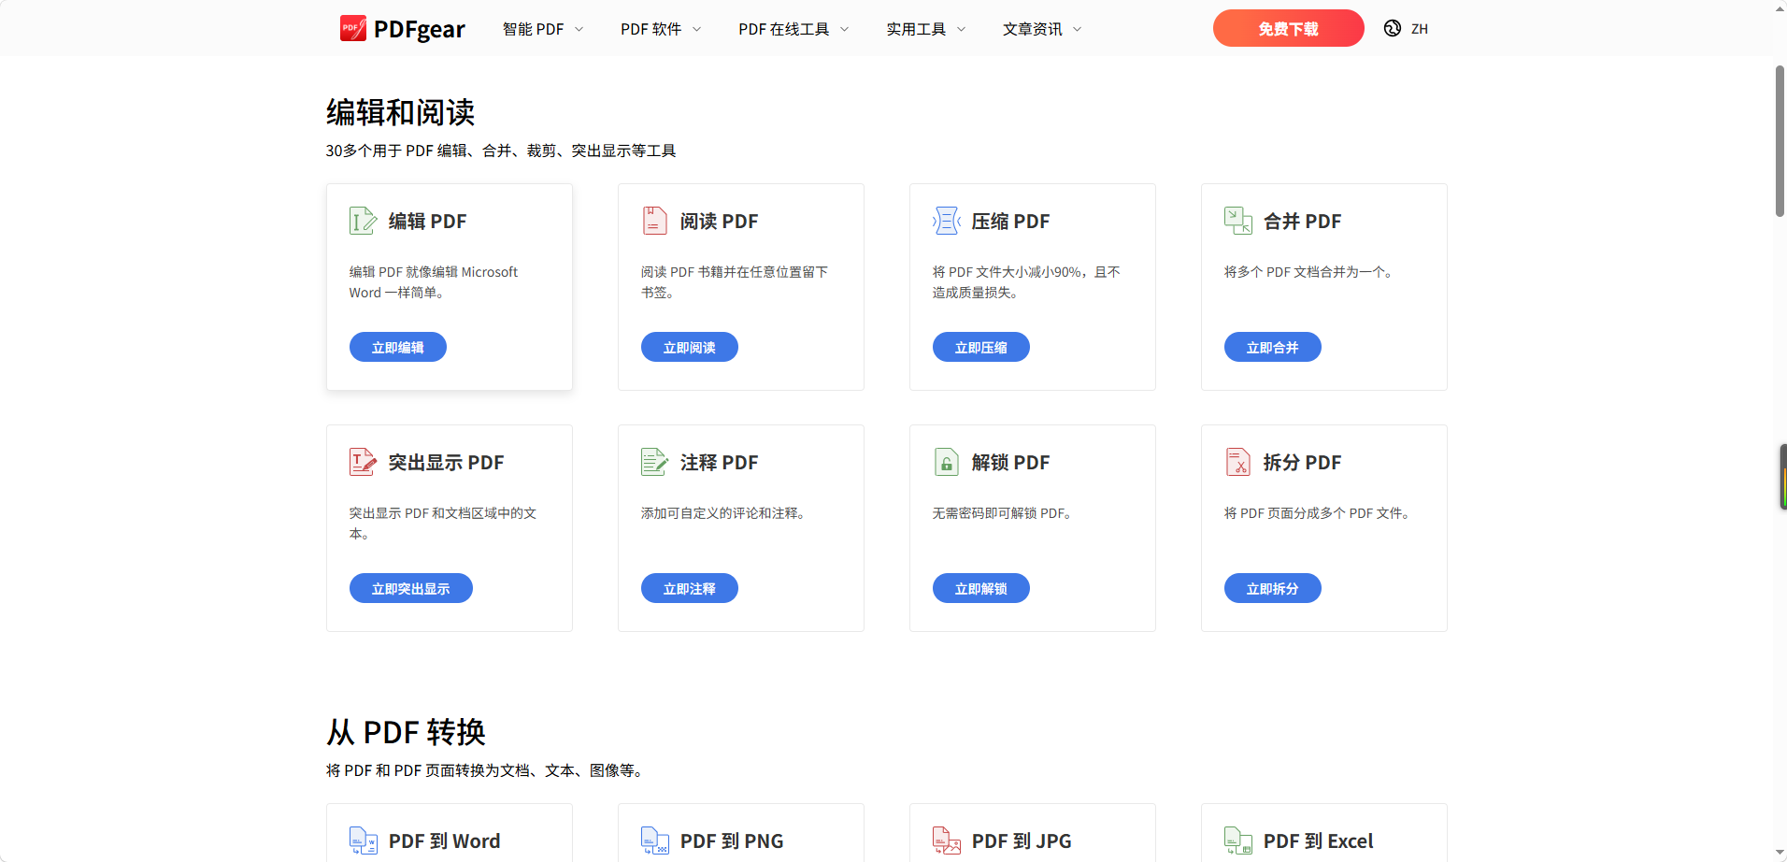Click the 立即突出显示 button
This screenshot has height=862, width=1787.
(x=410, y=588)
